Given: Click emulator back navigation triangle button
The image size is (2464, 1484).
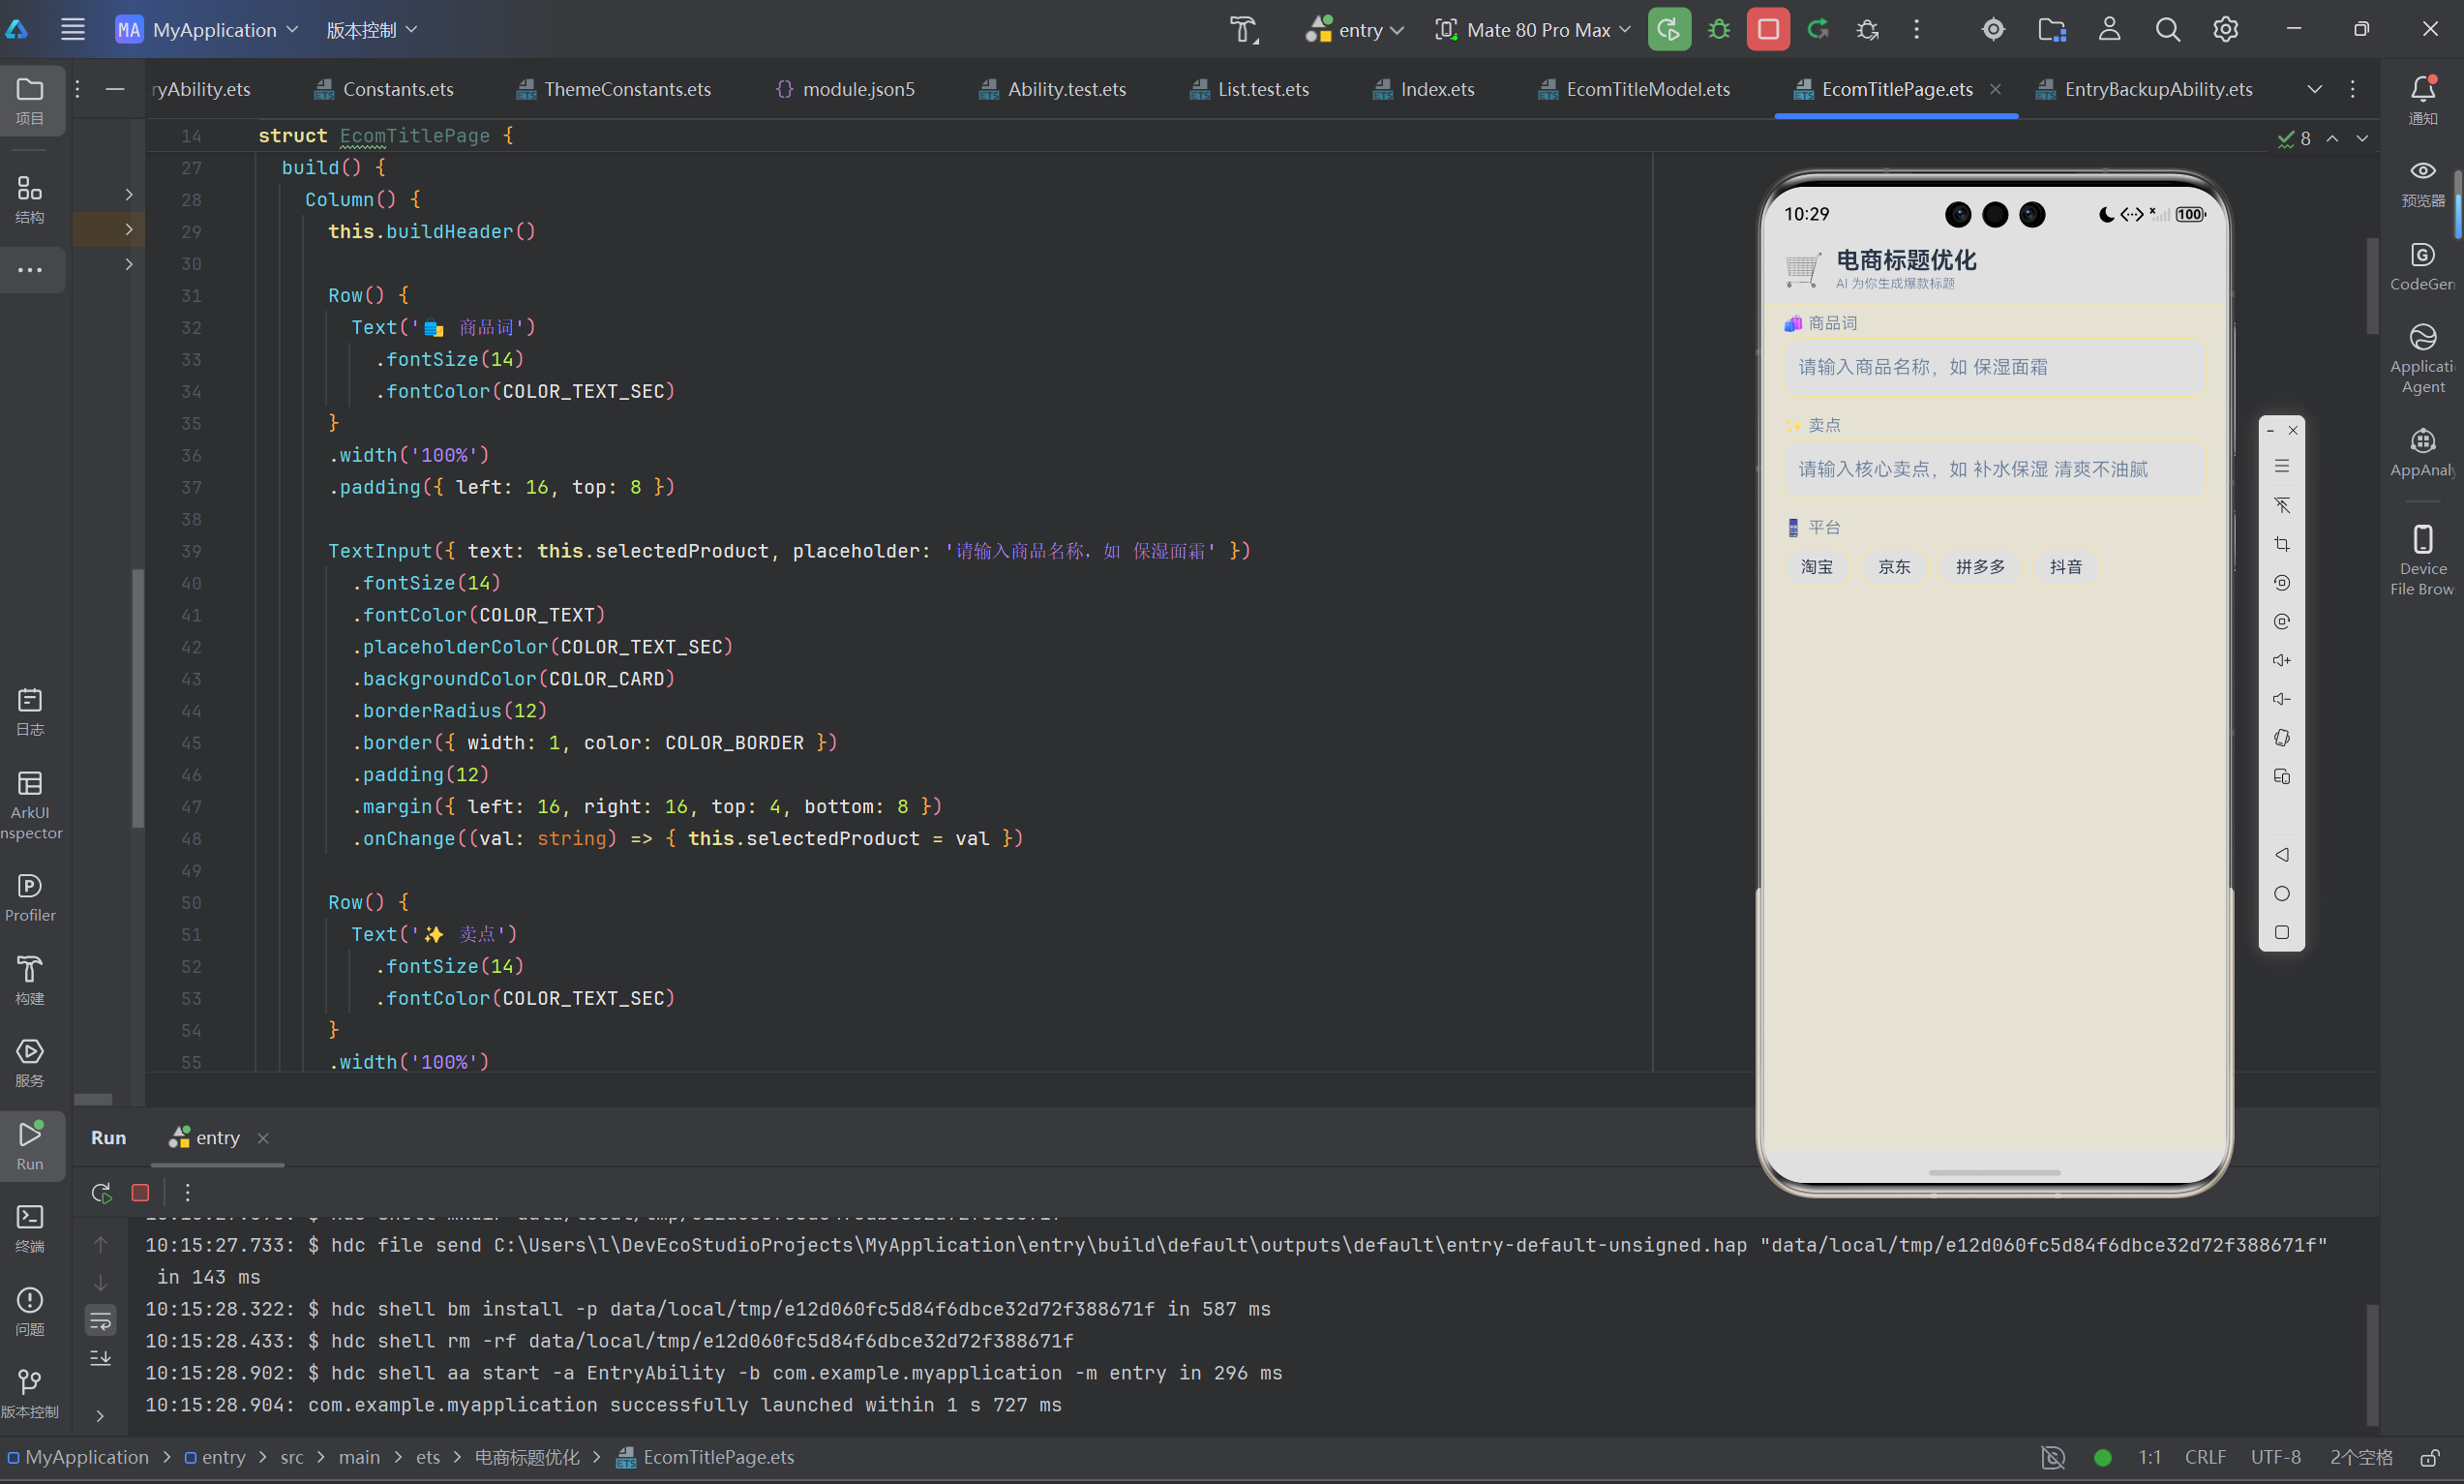Looking at the screenshot, I should click(x=2281, y=855).
